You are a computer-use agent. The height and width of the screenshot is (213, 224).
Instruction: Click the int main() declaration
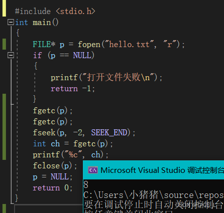37,23
